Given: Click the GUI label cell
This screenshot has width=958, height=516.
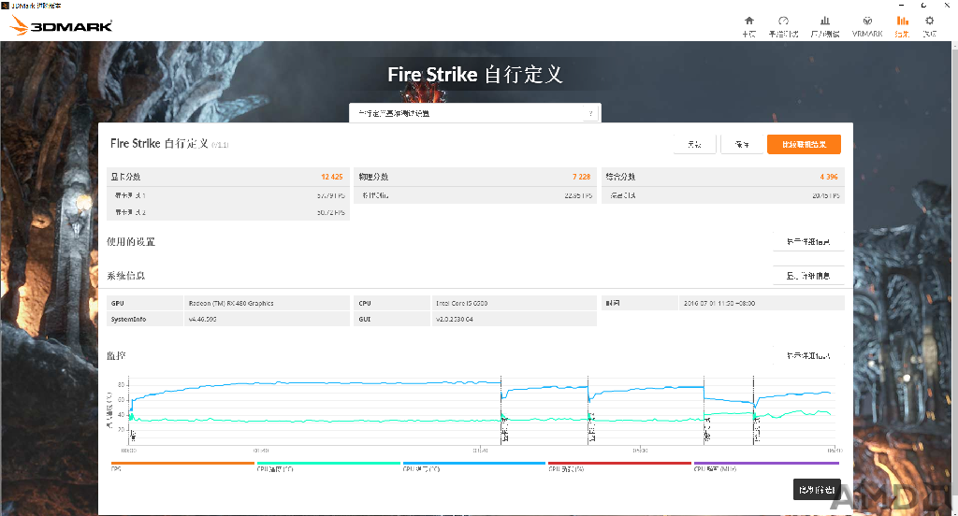Looking at the screenshot, I should pyautogui.click(x=392, y=319).
